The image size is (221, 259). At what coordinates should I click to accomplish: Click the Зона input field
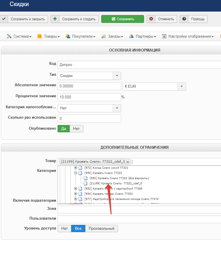click(x=139, y=210)
